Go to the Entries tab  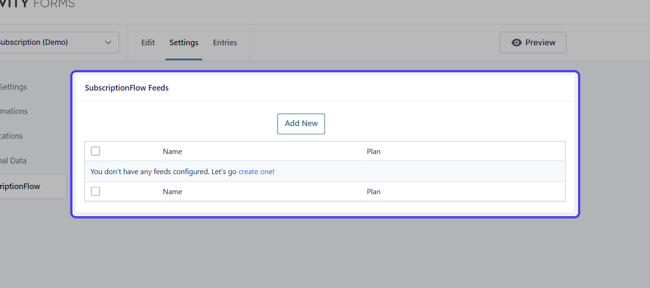pyautogui.click(x=225, y=42)
